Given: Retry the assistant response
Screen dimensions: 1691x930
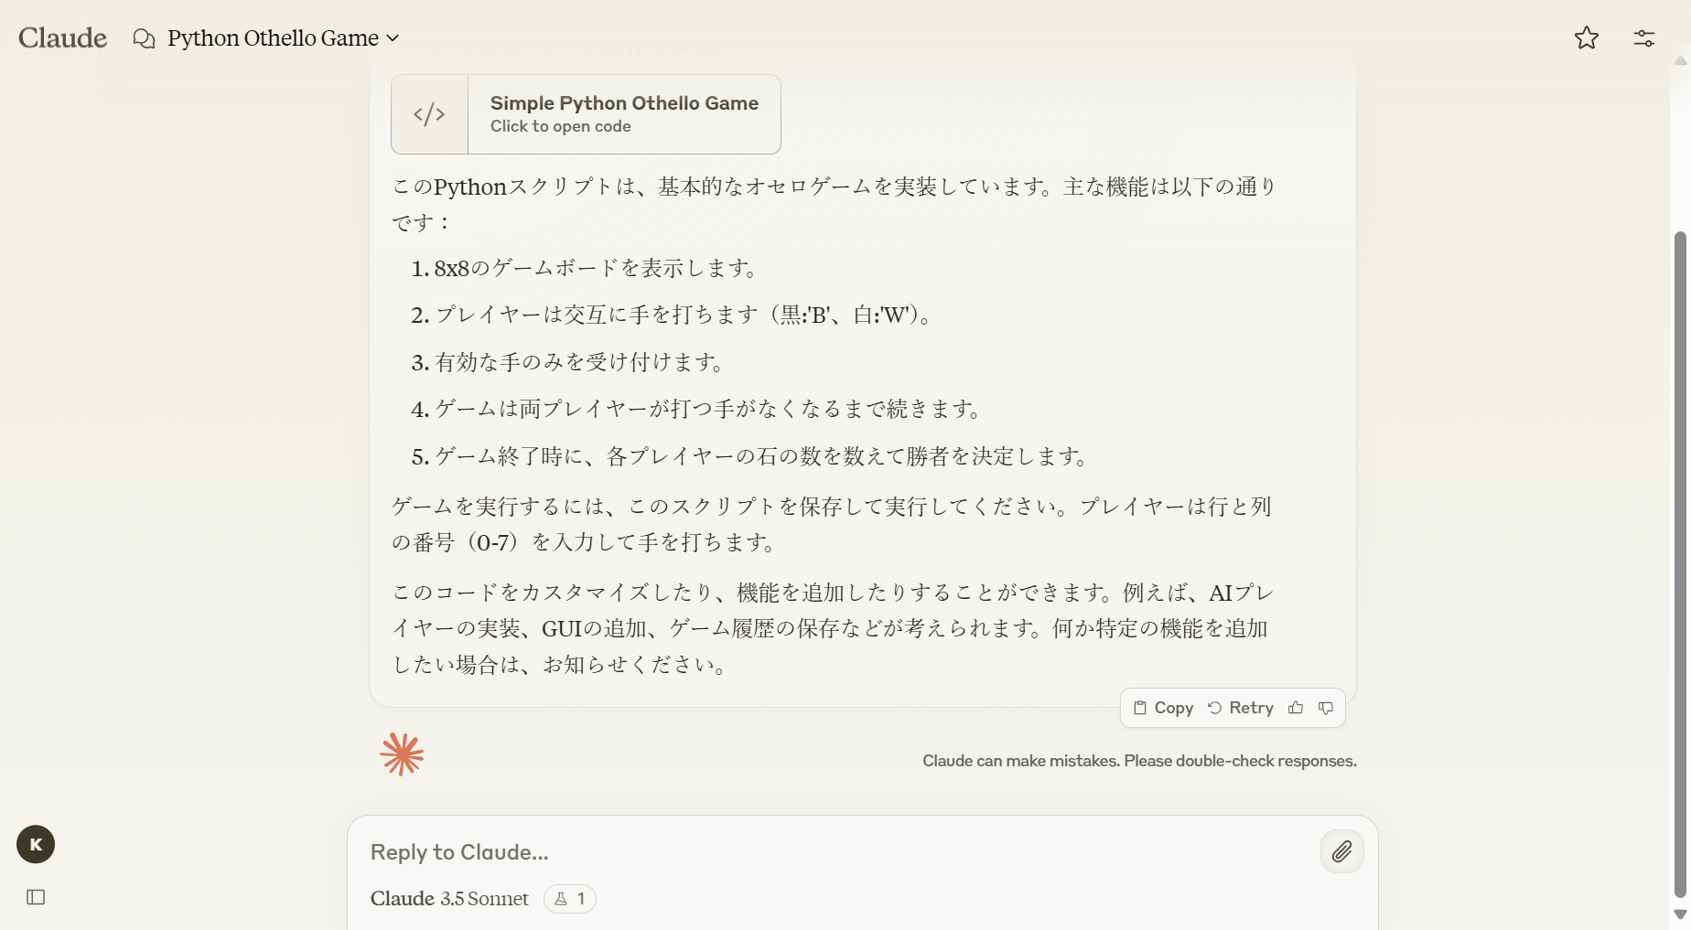Looking at the screenshot, I should [1241, 708].
